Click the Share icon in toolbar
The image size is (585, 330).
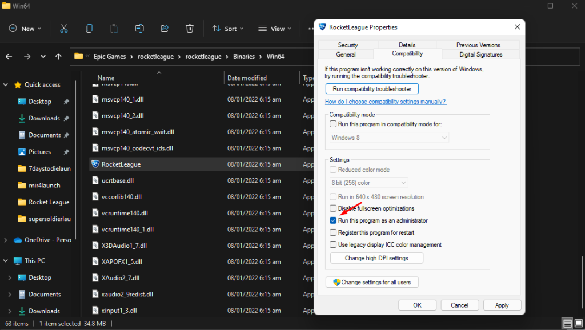coord(165,29)
